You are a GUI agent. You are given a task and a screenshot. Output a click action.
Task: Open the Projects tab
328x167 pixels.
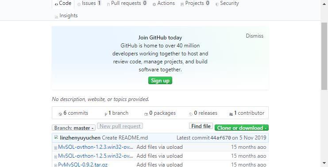(194, 4)
